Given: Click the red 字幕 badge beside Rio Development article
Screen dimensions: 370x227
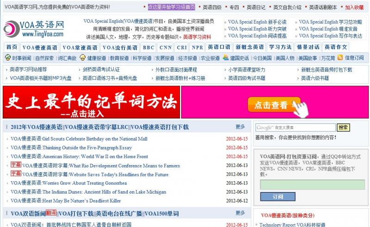Looking at the screenshot, I should [x=16, y=165].
